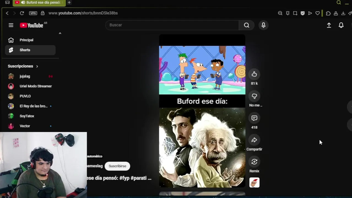The height and width of the screenshot is (198, 352).
Task: Select the 'Buford ese día pensó' tab
Action: point(39,2)
